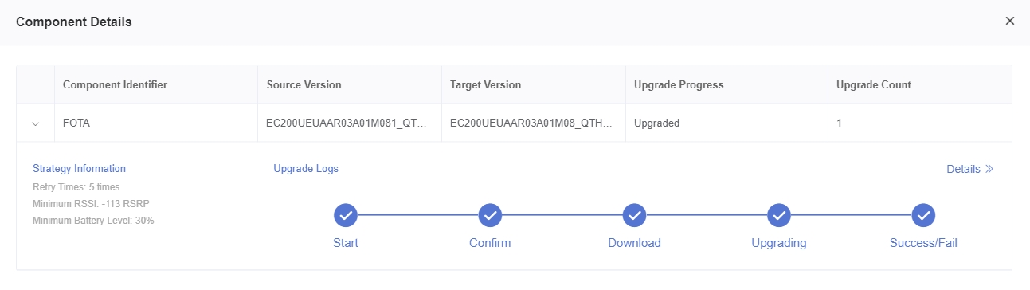
Task: Click the Upgrade Progress column header
Action: [679, 84]
